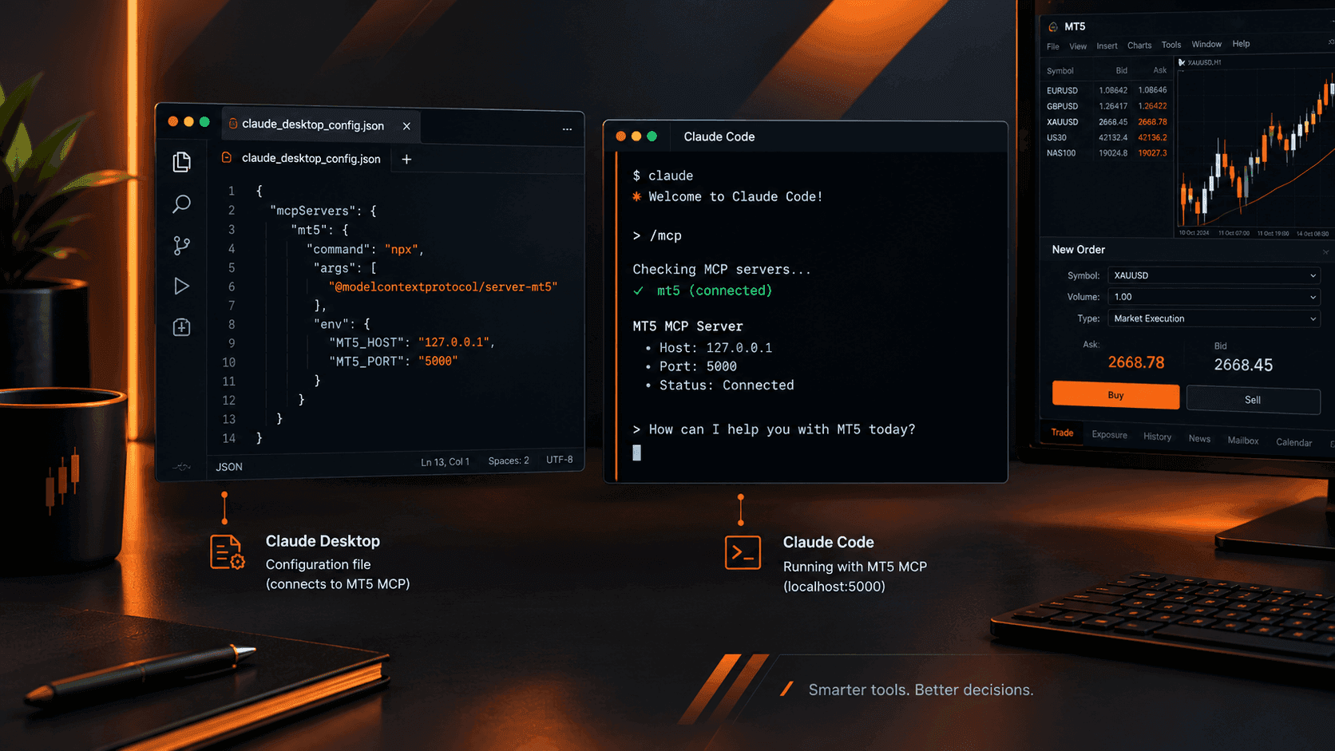Switch to the Exposure tab in MT5
Image resolution: width=1335 pixels, height=751 pixels.
[1109, 435]
